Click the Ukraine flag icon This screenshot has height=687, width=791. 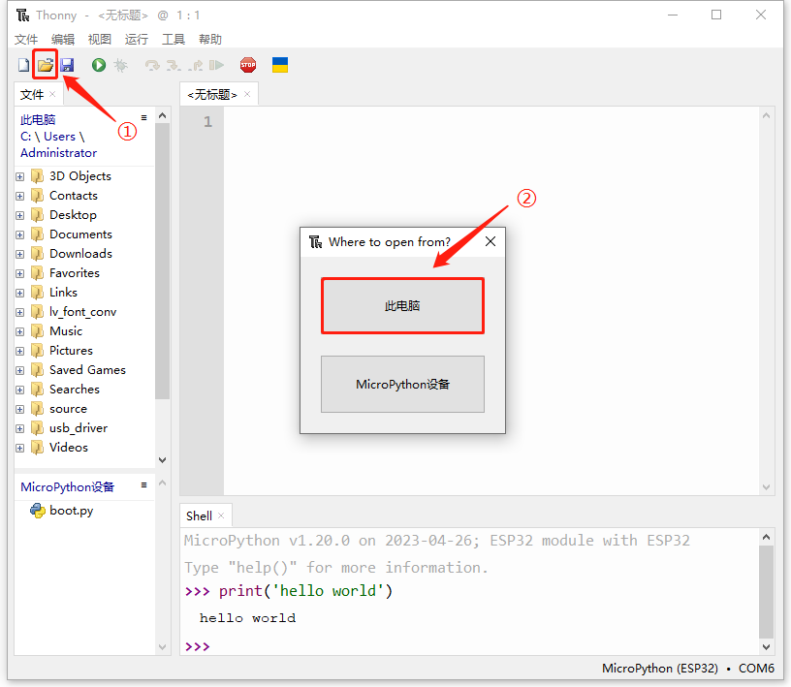[280, 65]
